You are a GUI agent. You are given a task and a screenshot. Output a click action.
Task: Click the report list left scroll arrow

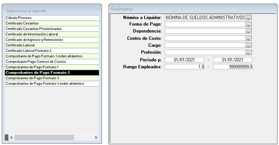11,137
